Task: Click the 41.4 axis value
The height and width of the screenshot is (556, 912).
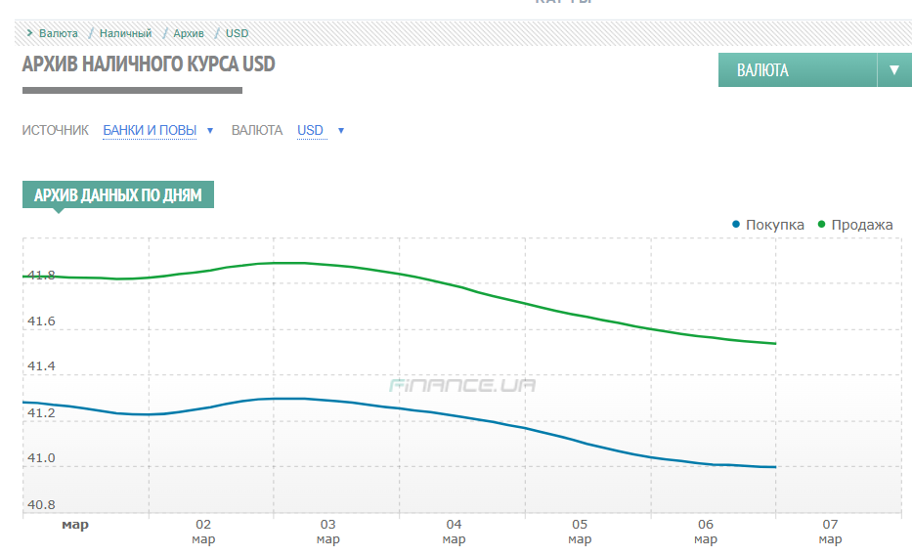Action: click(41, 366)
